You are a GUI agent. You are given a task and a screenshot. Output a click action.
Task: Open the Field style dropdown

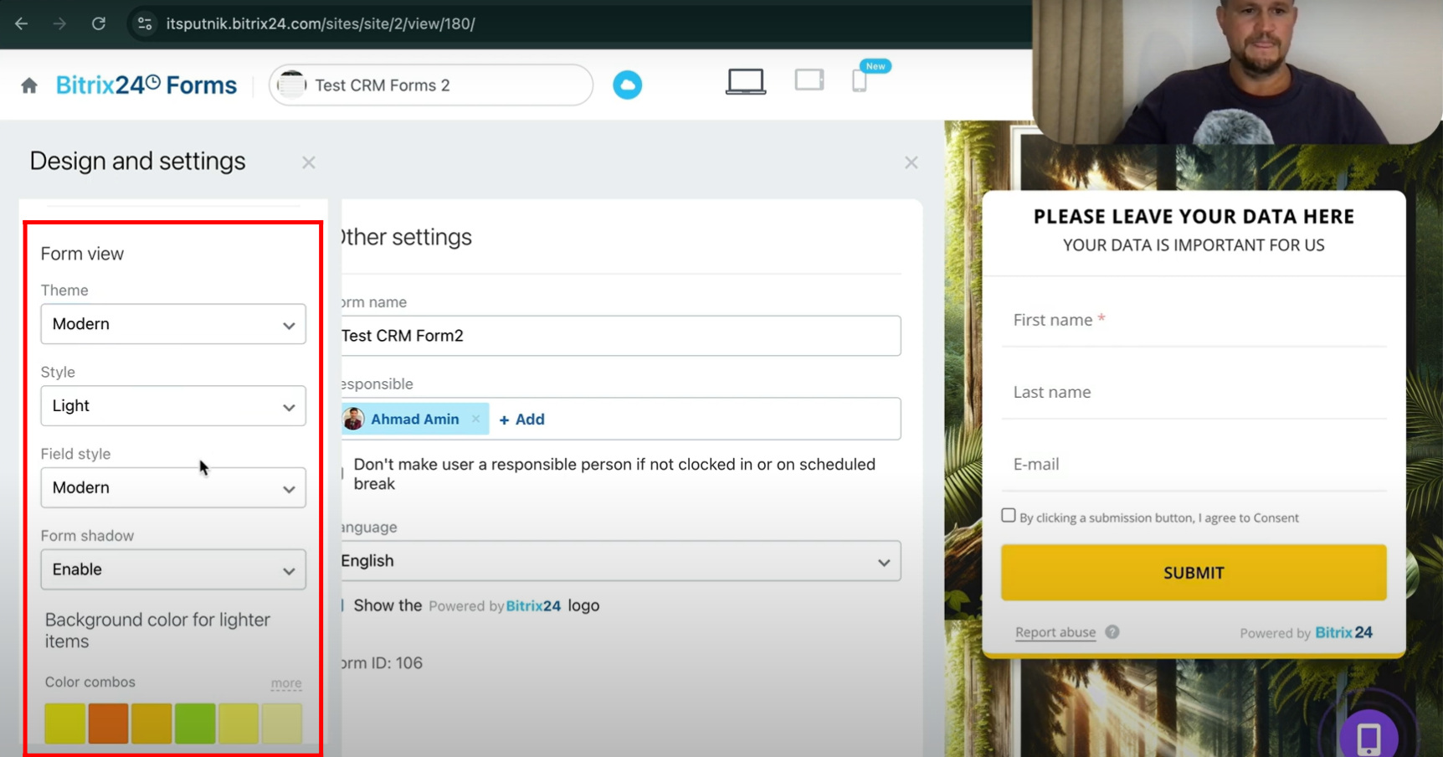point(173,487)
